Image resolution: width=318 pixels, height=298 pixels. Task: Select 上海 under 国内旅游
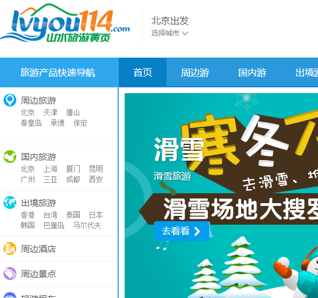click(x=50, y=169)
